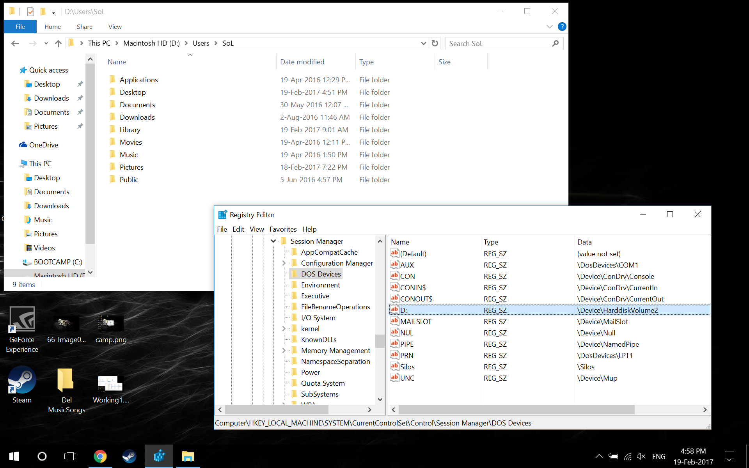
Task: Open the address bar history dropdown arrow
Action: click(x=423, y=43)
